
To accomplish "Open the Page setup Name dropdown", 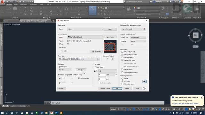I will coord(85,29).
